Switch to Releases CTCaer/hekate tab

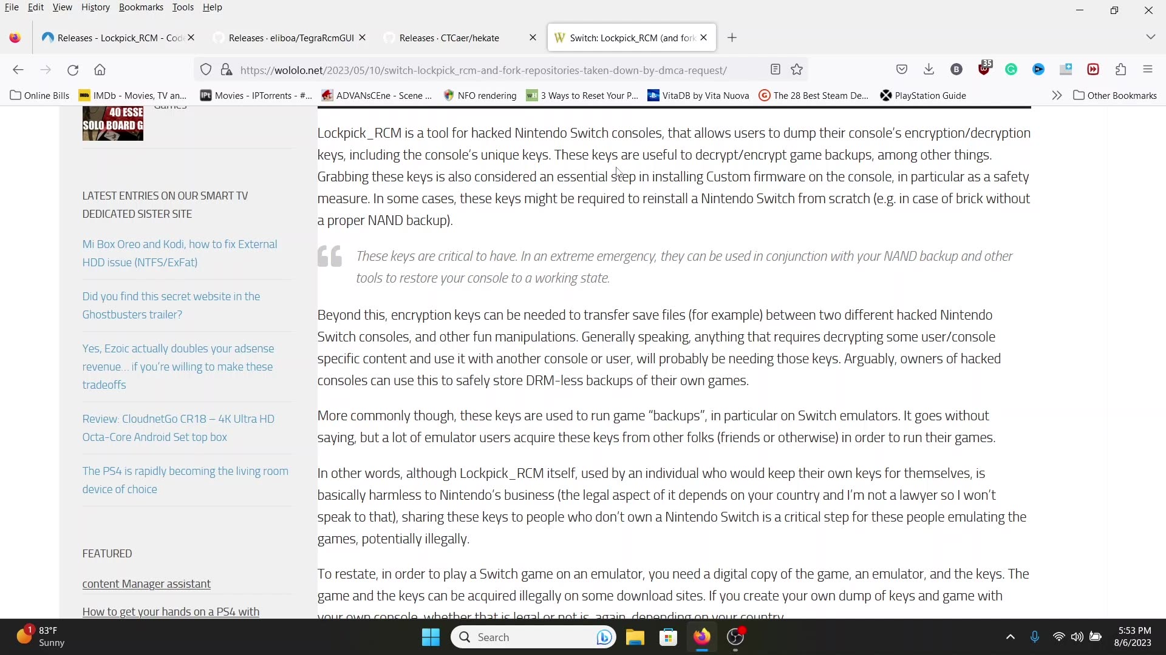[x=449, y=38]
